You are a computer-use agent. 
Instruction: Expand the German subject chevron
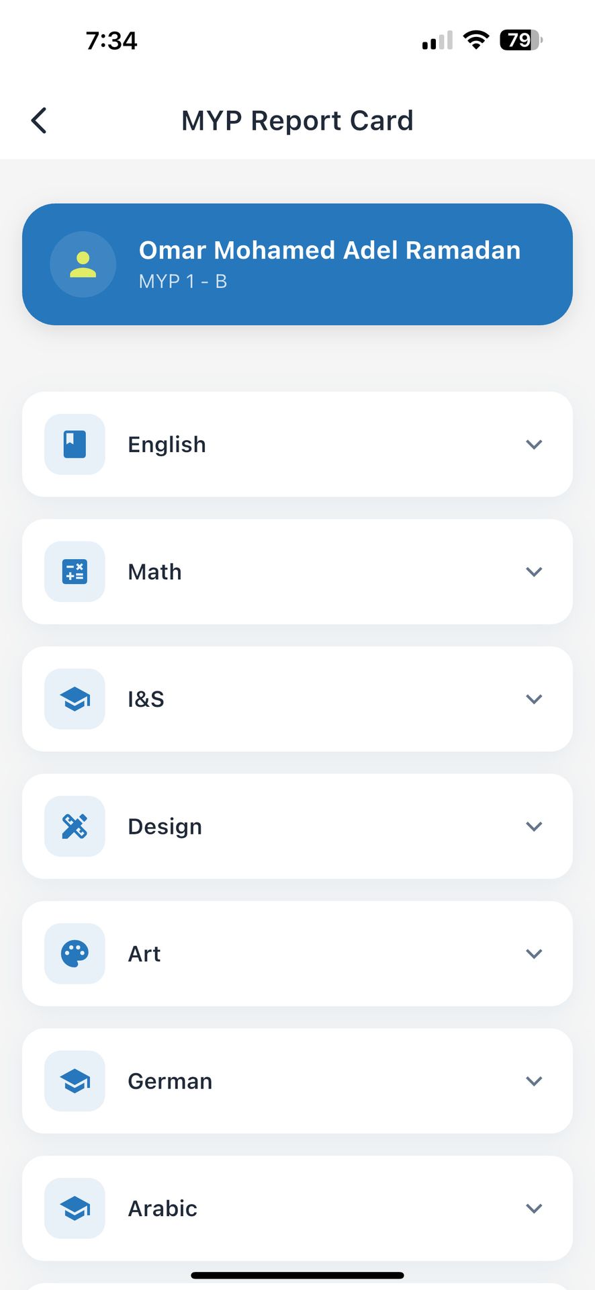(534, 1081)
